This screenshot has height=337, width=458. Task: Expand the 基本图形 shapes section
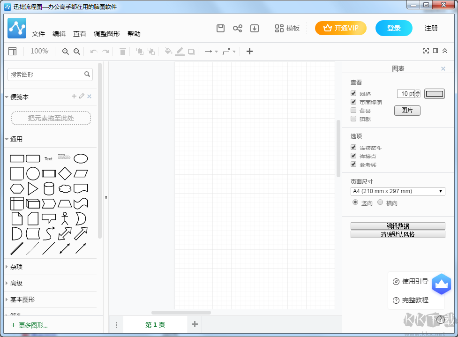(x=22, y=300)
